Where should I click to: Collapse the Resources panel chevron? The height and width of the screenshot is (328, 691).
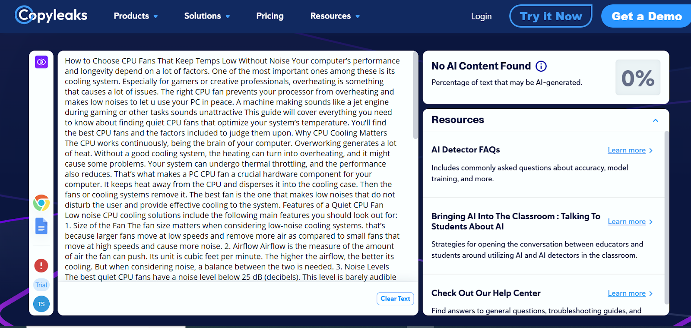click(655, 120)
